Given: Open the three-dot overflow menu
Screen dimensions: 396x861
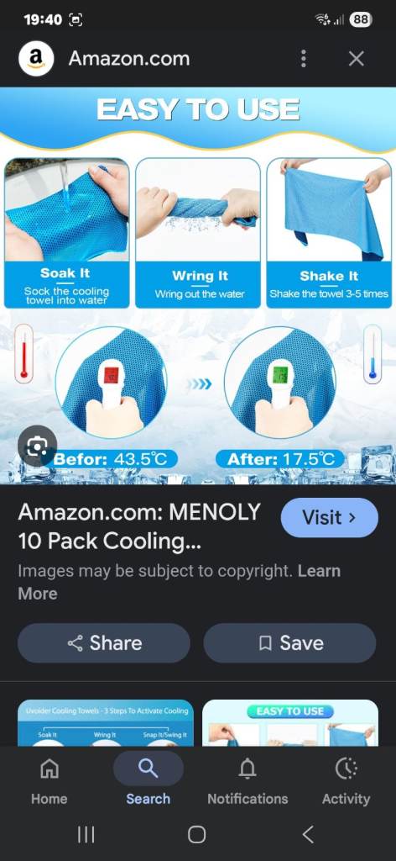Looking at the screenshot, I should pos(304,59).
